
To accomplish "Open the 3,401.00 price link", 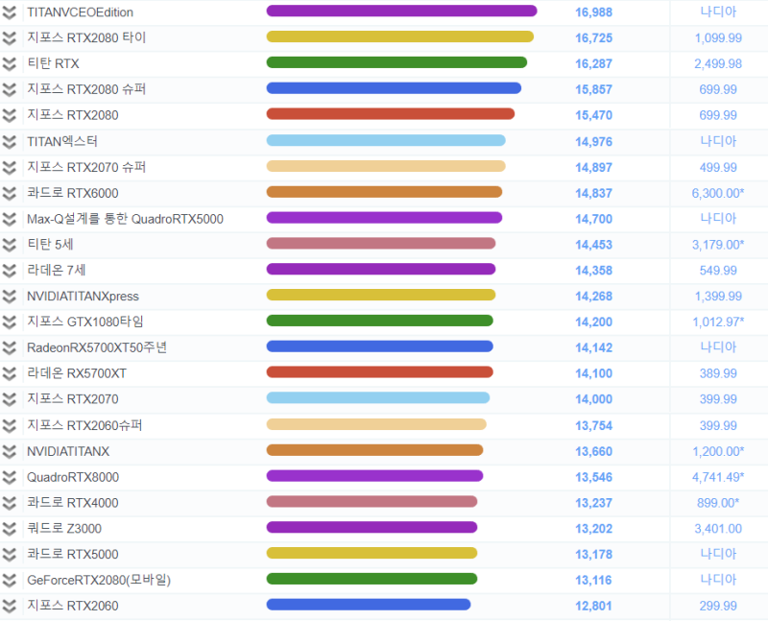I will click(x=718, y=529).
